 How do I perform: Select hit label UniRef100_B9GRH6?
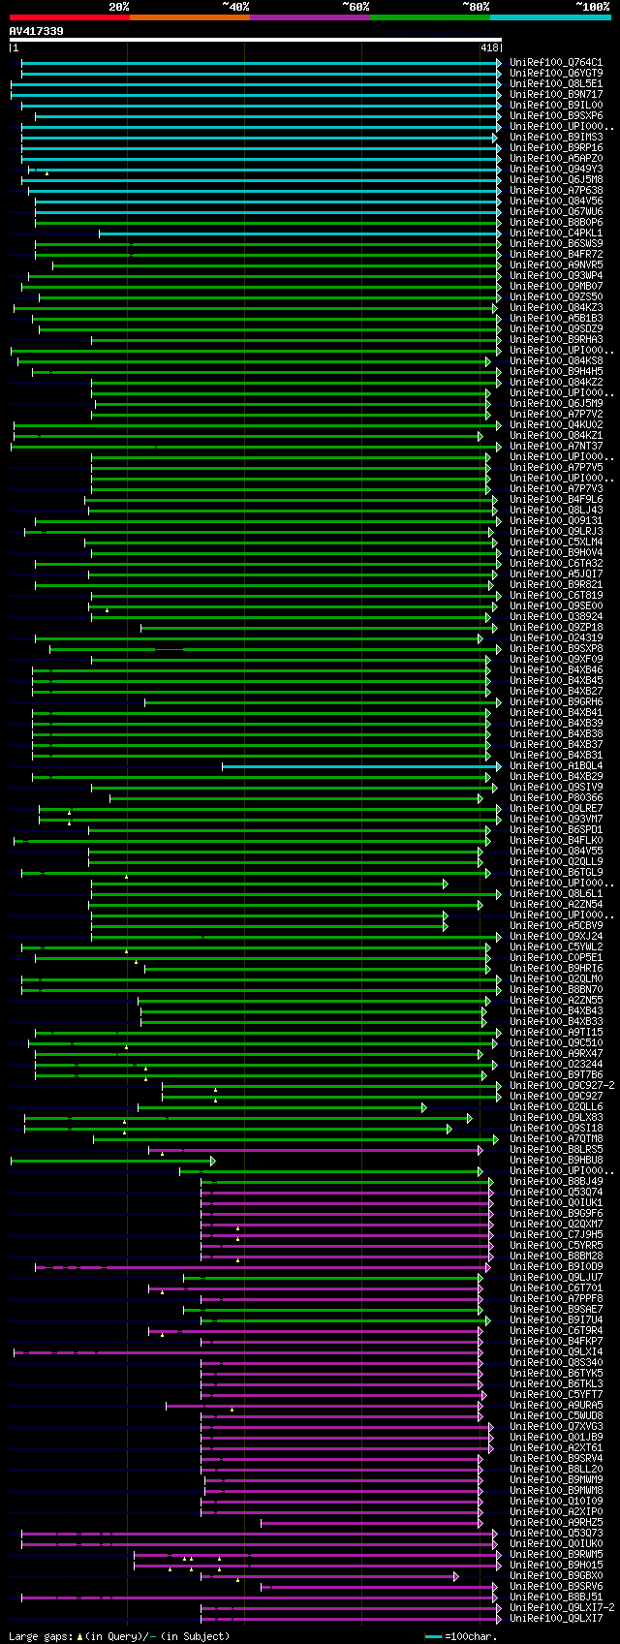[x=556, y=701]
